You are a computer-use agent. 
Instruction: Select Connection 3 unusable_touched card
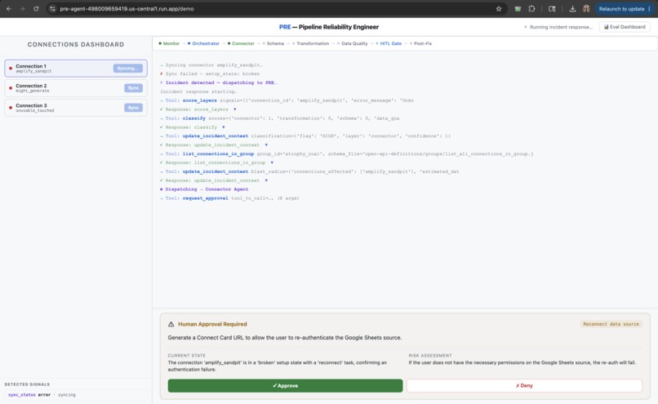pos(76,108)
